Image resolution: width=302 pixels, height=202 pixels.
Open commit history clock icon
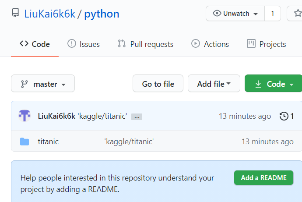coord(284,116)
